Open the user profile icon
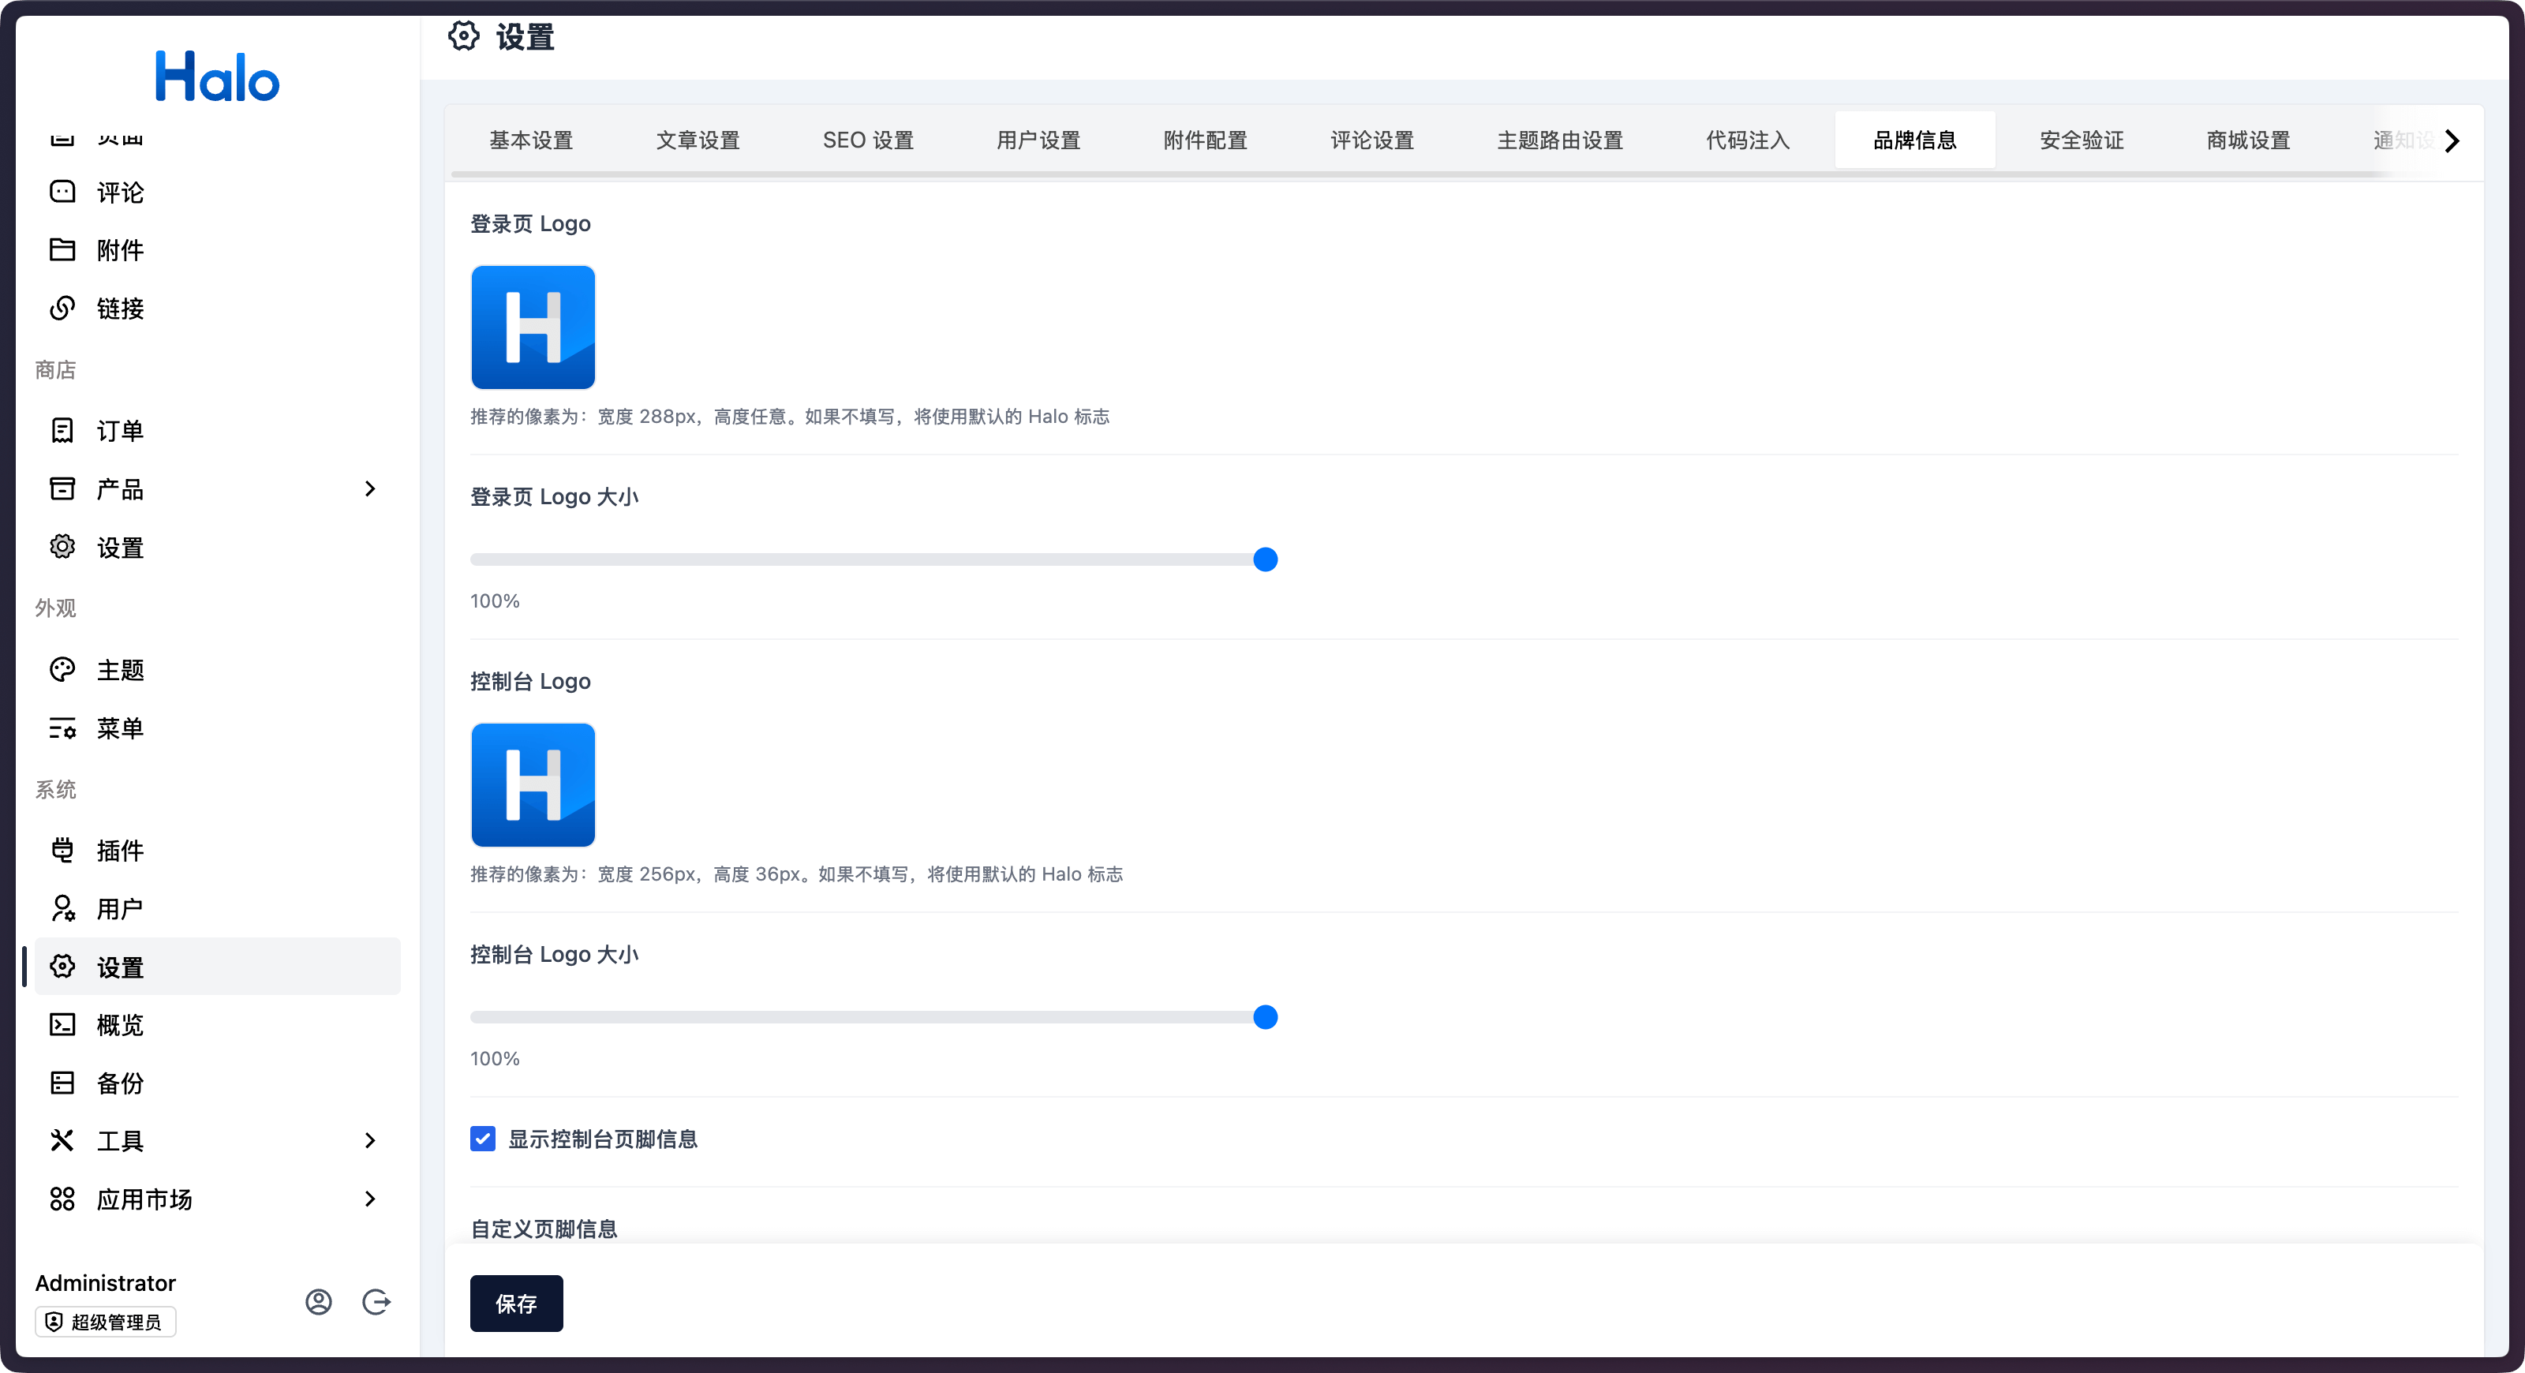 pyautogui.click(x=319, y=1301)
